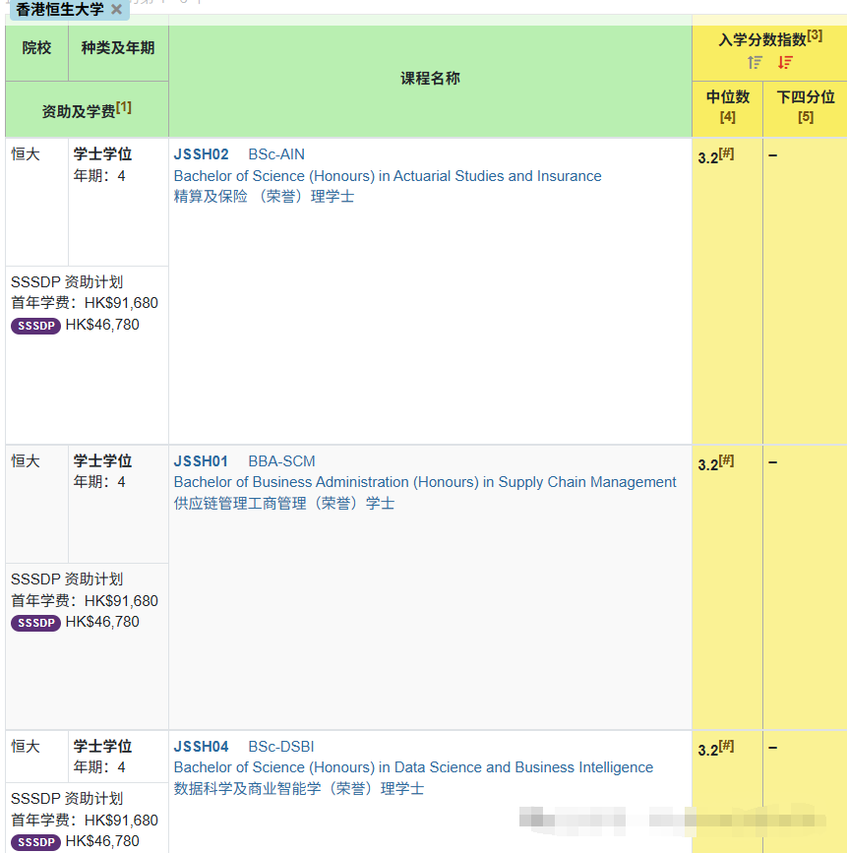Click the 种类及年期 column header
This screenshot has height=853, width=847.
point(118,48)
